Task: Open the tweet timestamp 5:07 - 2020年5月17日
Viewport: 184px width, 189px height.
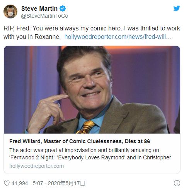Action: (59, 183)
